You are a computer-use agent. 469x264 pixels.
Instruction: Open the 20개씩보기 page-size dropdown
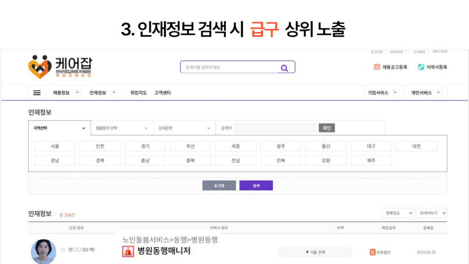[431, 213]
